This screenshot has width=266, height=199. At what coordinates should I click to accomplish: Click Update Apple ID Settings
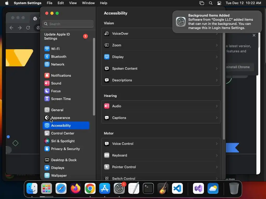pyautogui.click(x=66, y=36)
